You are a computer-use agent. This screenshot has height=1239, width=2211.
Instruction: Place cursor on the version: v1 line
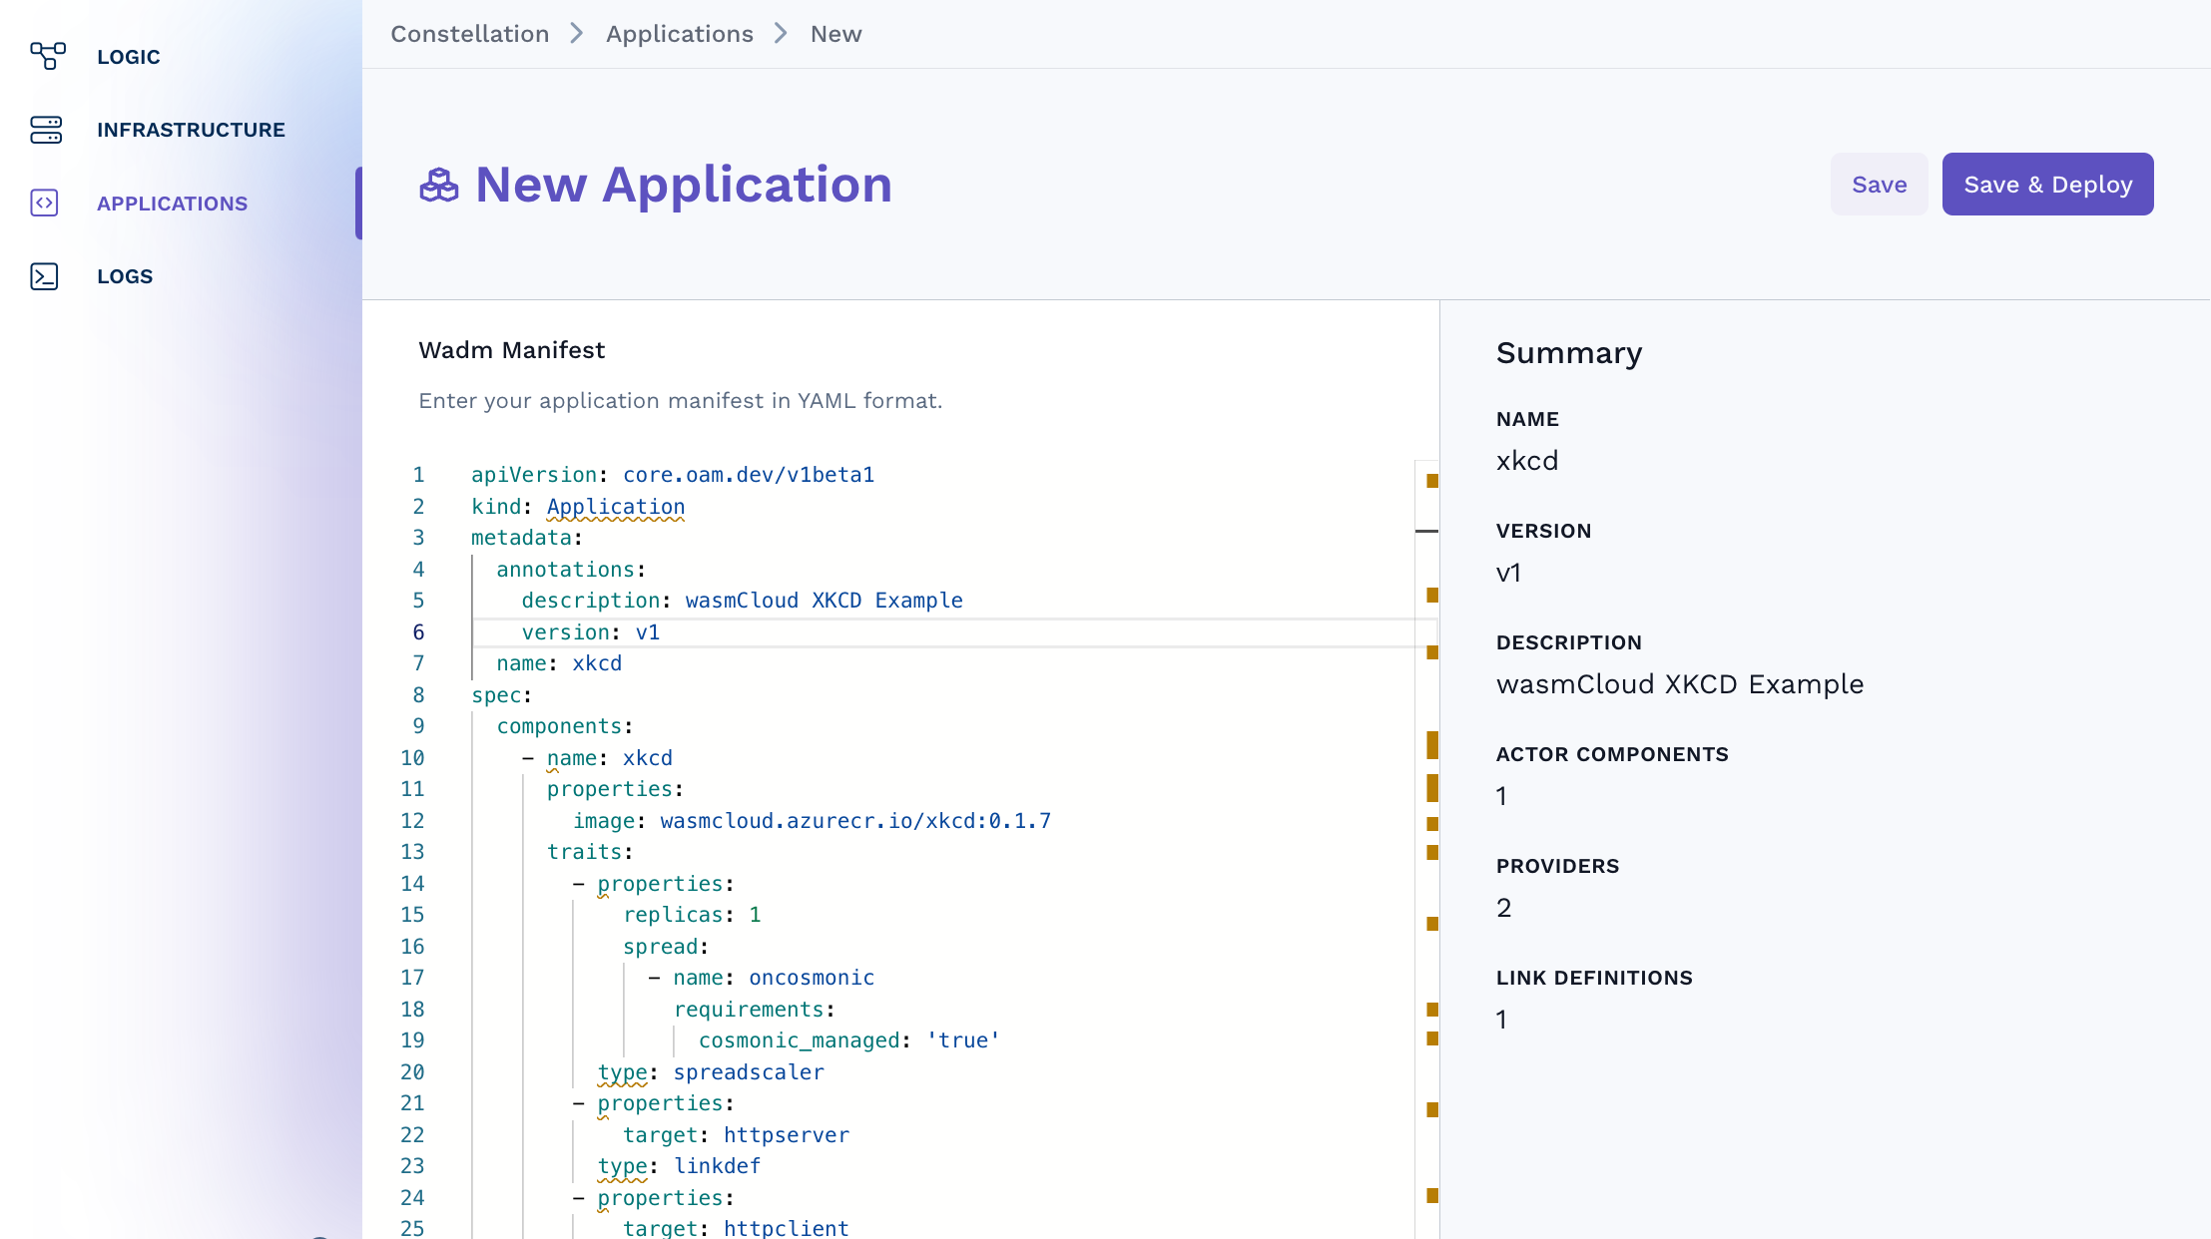point(590,632)
